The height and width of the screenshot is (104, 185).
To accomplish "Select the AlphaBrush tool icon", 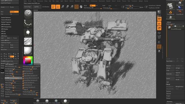I will (x=180, y=8).
